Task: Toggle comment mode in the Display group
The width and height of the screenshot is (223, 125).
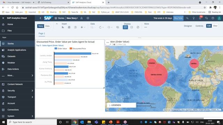Action: 125,27
